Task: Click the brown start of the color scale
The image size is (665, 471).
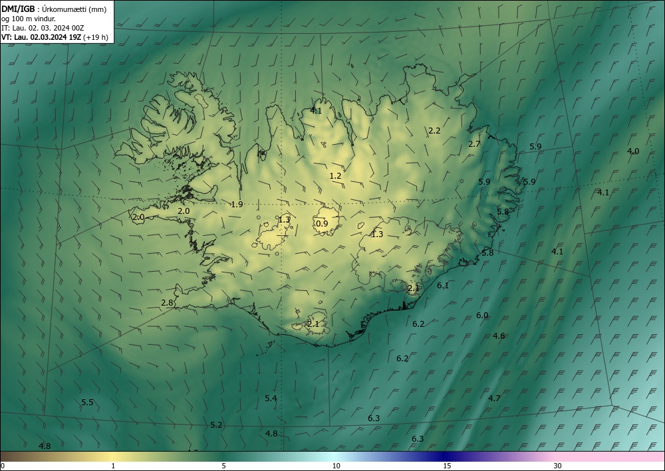Action: click(x=13, y=456)
